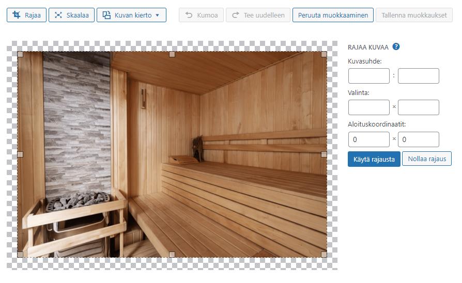
Task: Click the right-middle crop edge handle
Action: [x=324, y=154]
